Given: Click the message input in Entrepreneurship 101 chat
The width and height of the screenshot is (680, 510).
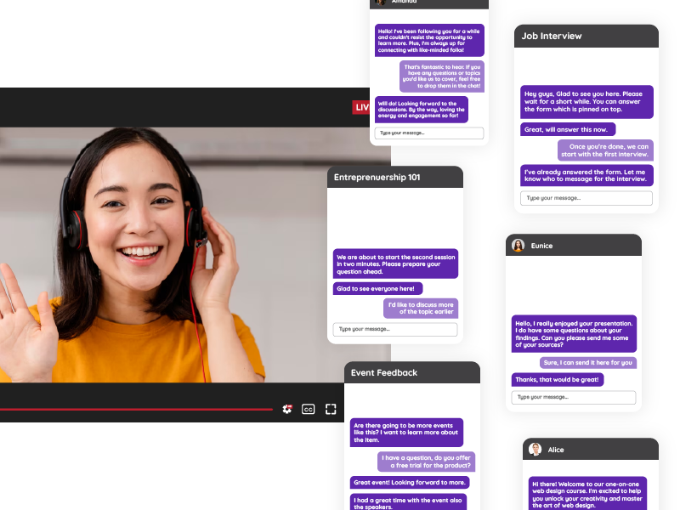Looking at the screenshot, I should (394, 330).
